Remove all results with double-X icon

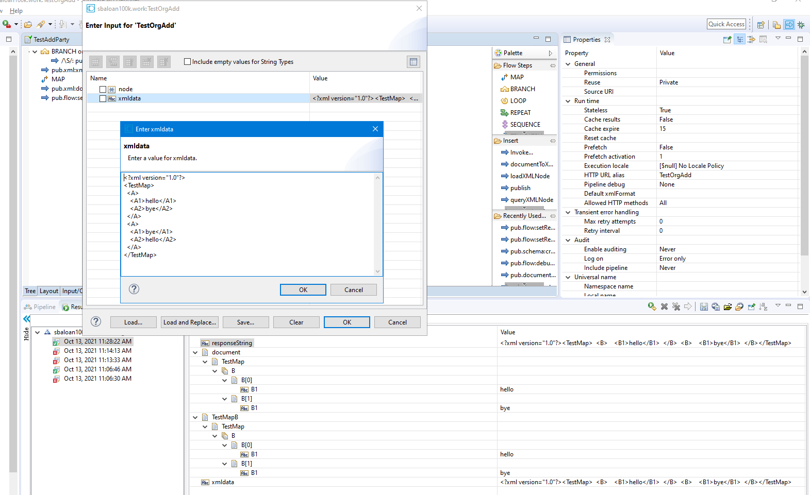676,306
